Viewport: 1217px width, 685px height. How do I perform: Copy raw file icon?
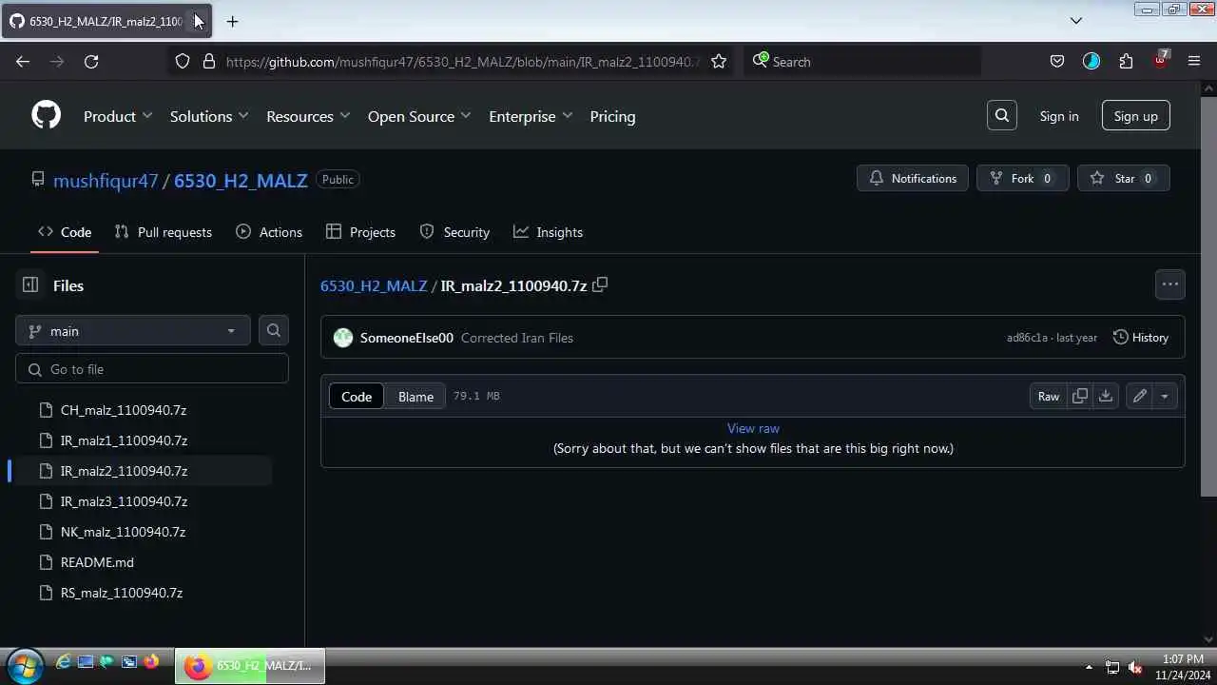click(x=1080, y=396)
